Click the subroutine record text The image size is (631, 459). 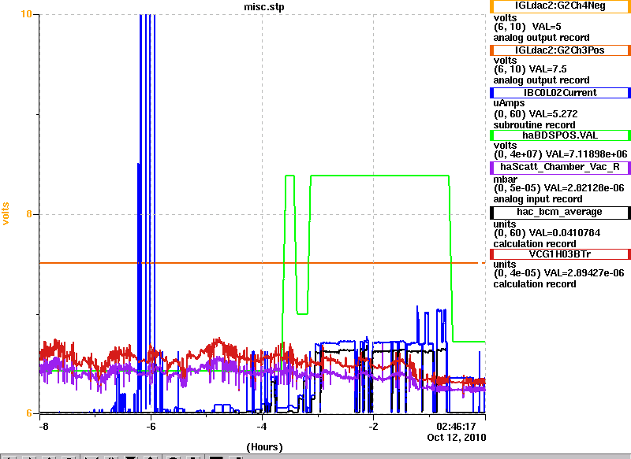click(534, 125)
